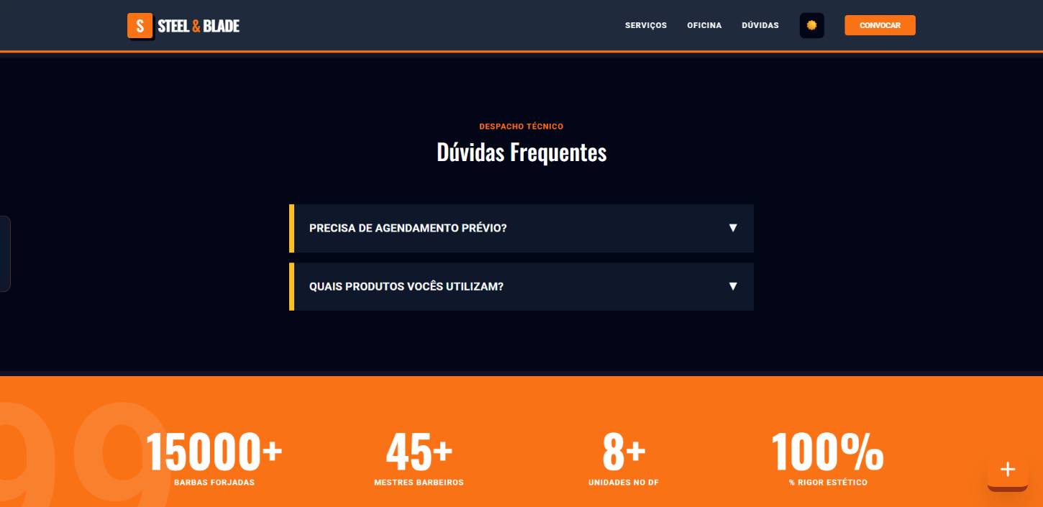The height and width of the screenshot is (507, 1043).
Task: Expand the 'Precisa de agendamento prévio?' question
Action: [x=408, y=228]
